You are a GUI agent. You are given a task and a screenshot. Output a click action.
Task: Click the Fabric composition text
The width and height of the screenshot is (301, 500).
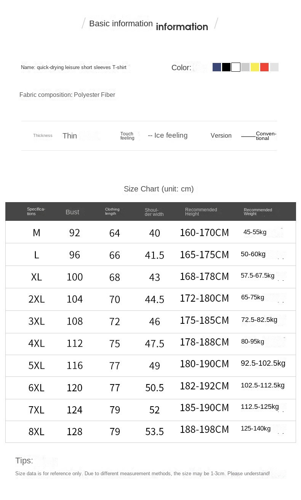tap(67, 95)
